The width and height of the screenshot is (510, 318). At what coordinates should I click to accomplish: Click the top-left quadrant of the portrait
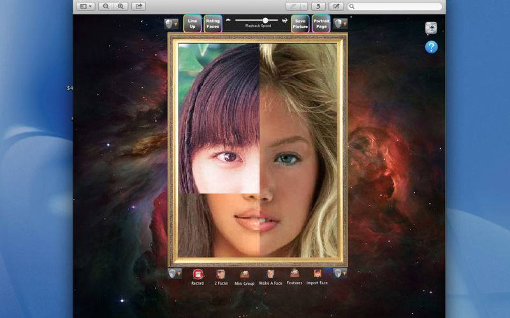point(219,118)
